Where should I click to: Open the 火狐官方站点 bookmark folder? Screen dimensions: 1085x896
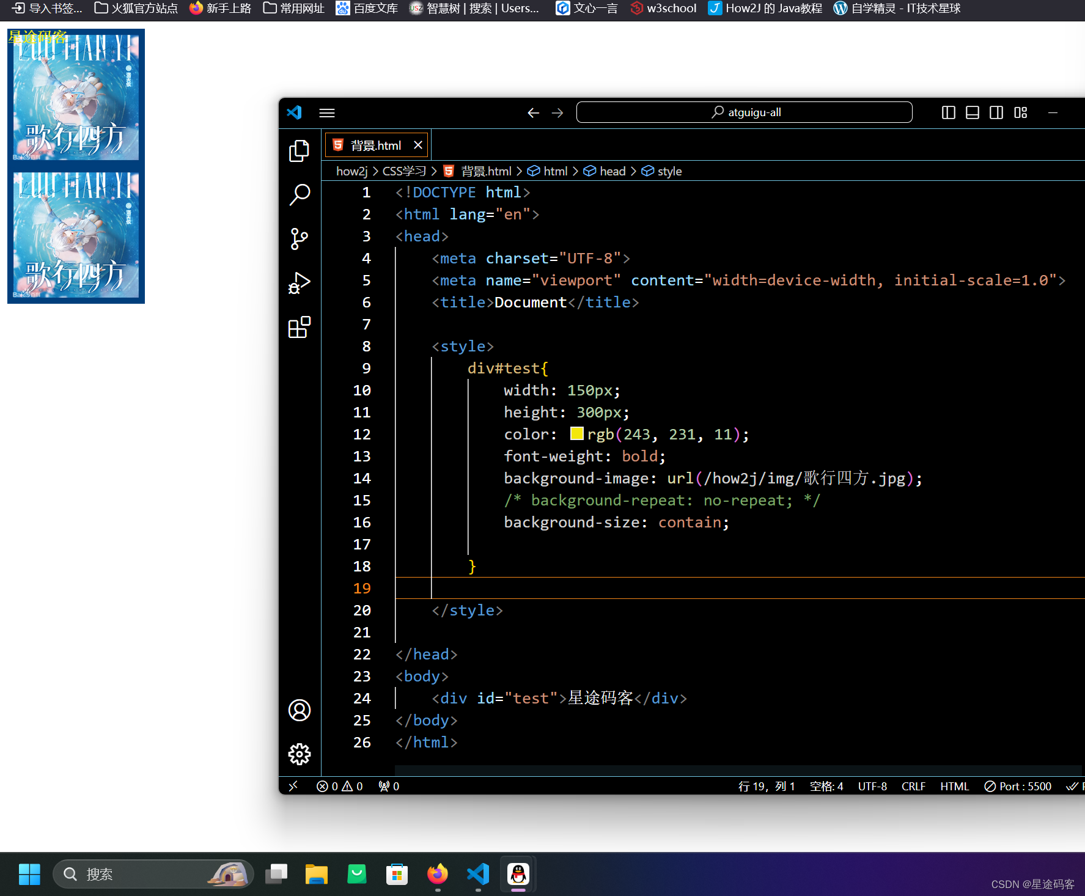point(136,9)
